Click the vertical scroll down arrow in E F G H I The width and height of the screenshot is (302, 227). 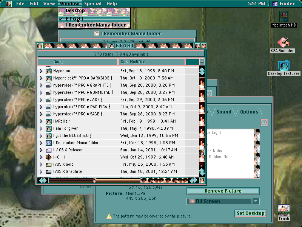point(202,172)
